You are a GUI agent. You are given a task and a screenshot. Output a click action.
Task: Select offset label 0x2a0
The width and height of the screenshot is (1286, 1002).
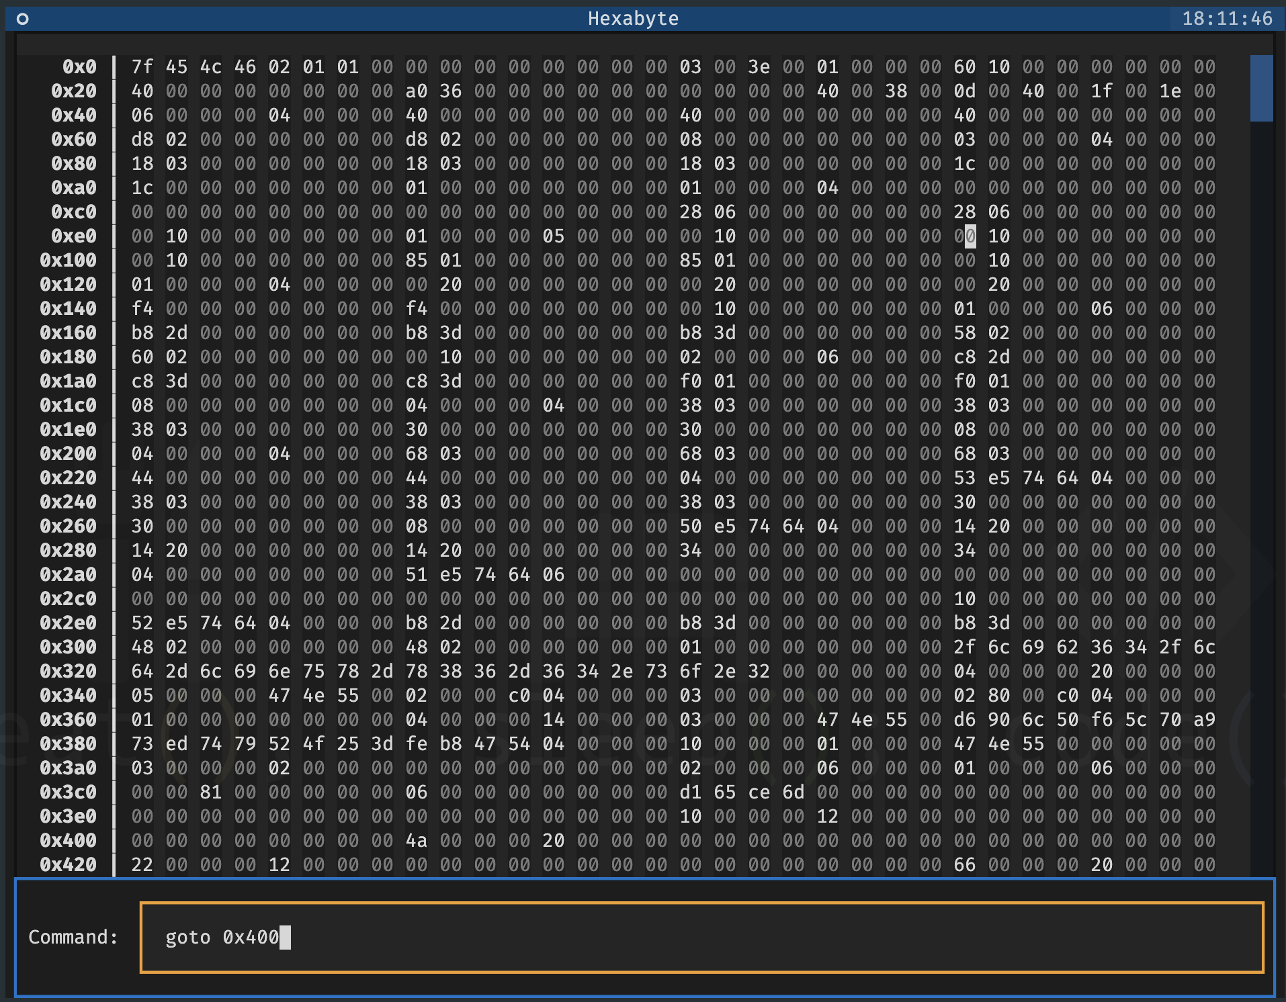(69, 574)
